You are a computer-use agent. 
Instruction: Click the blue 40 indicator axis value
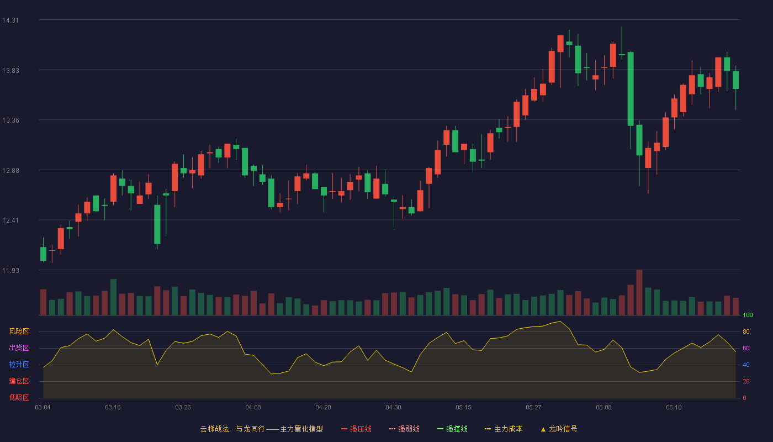[x=746, y=365]
